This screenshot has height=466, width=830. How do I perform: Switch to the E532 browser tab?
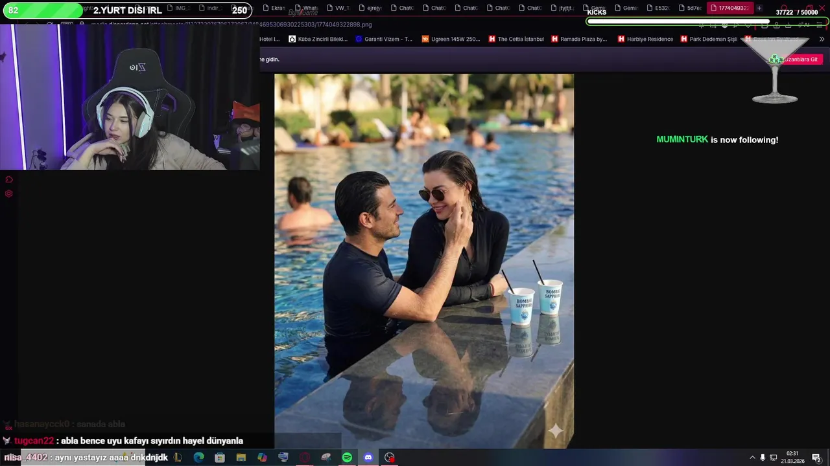point(658,8)
